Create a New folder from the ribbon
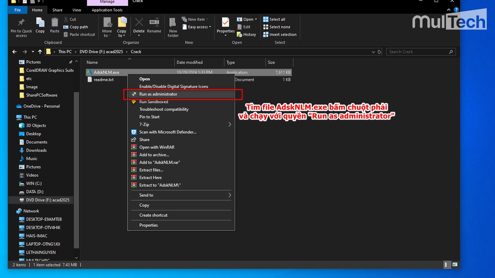 pyautogui.click(x=172, y=26)
